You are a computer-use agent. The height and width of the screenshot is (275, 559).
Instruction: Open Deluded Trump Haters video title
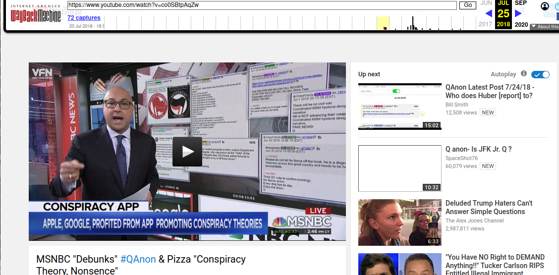489,207
